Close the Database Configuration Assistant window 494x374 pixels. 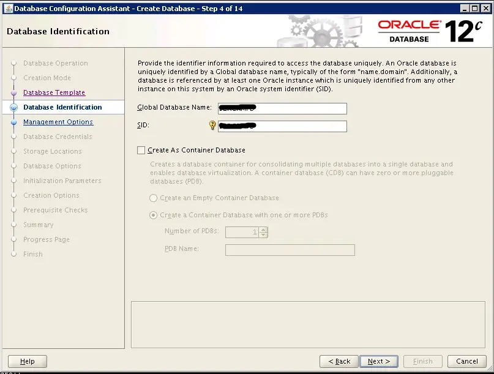[x=486, y=9]
